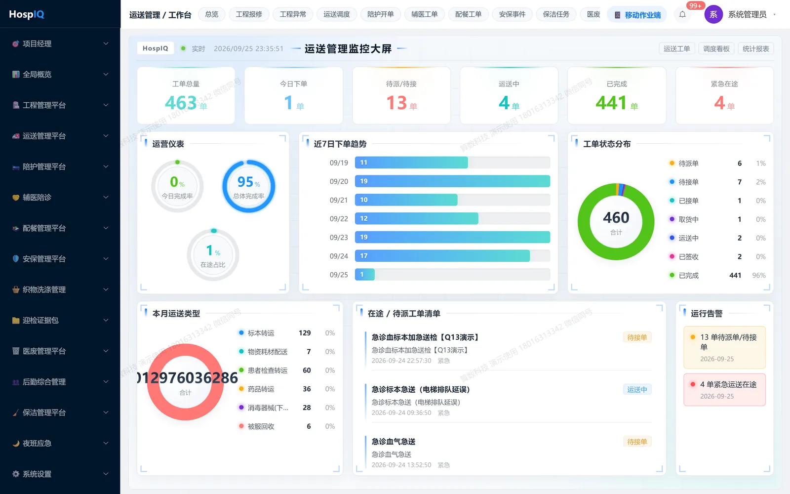Click the 辅医陪诊 sidebar icon
The height and width of the screenshot is (494, 790).
click(x=16, y=197)
